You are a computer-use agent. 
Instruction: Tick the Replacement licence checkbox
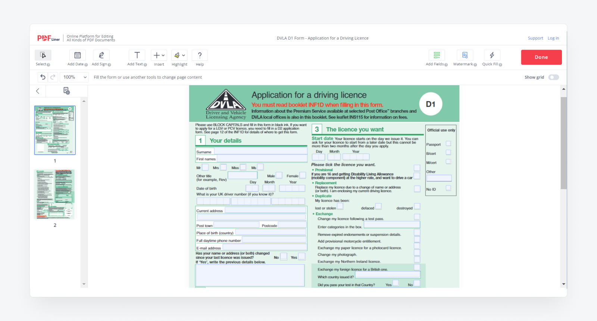(417, 189)
